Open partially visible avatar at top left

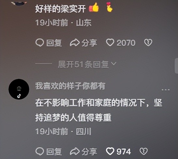click(x=19, y=3)
